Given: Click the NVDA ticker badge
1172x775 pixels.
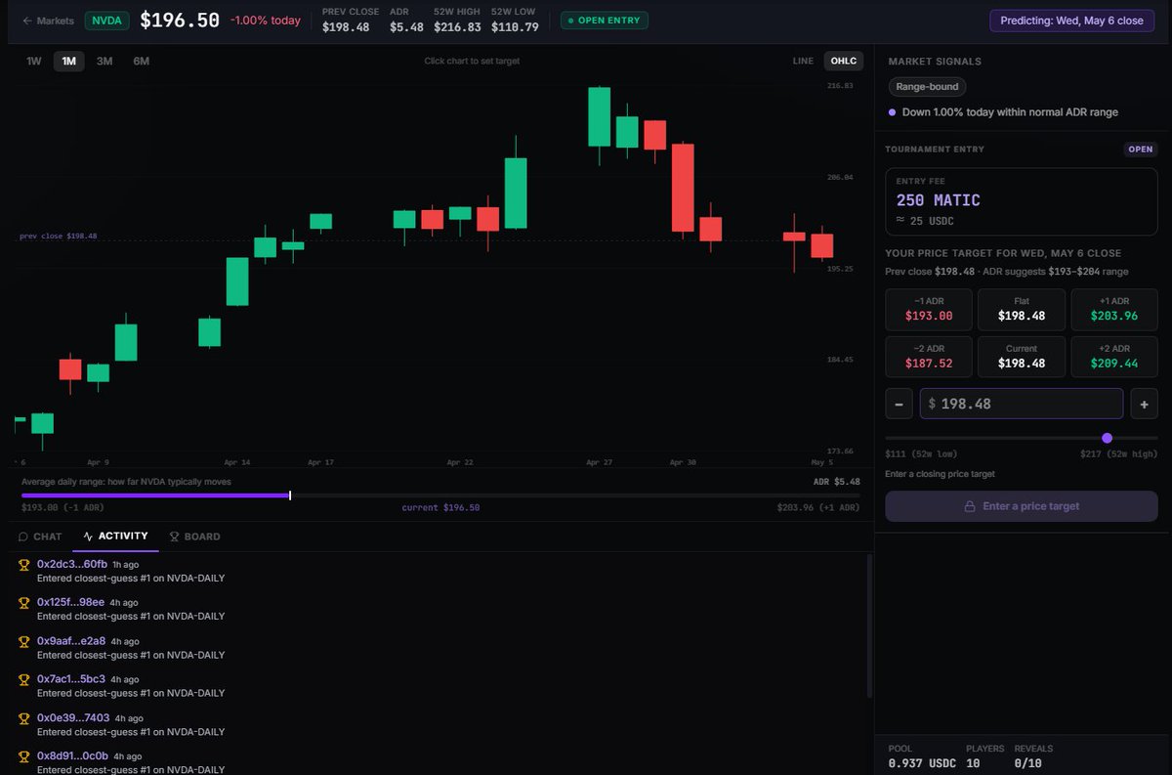Looking at the screenshot, I should [107, 21].
